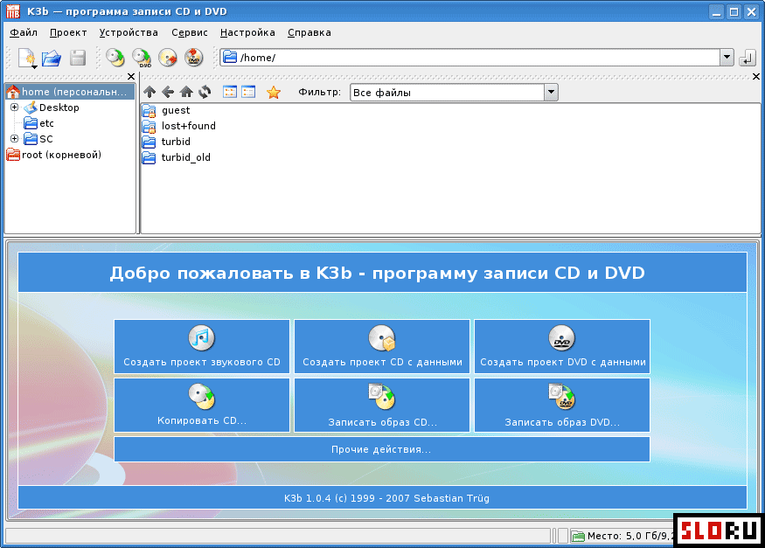Click the Format DVD toolbar icon
The image size is (765, 548).
coord(194,58)
